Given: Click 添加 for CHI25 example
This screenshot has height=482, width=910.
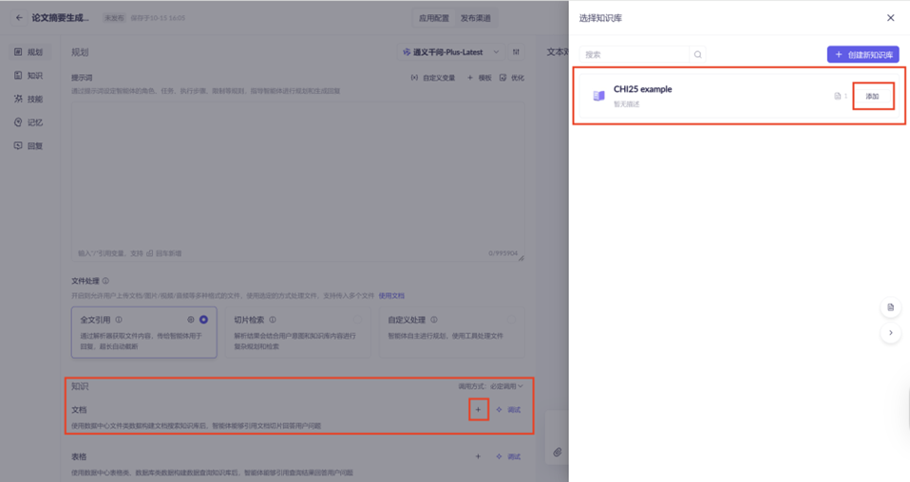Looking at the screenshot, I should click(x=872, y=96).
